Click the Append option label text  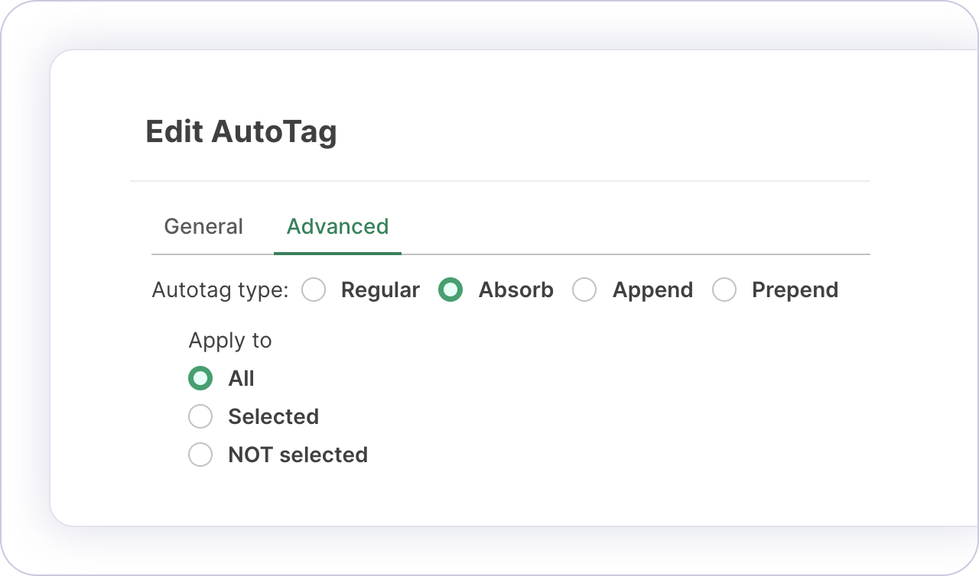pyautogui.click(x=652, y=290)
